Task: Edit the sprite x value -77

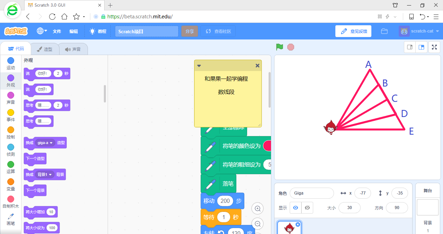Action: click(x=363, y=193)
